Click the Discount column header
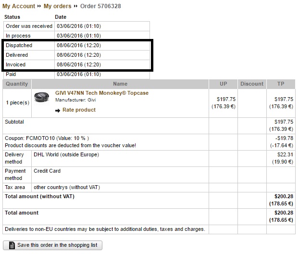299x254 pixels. click(252, 84)
